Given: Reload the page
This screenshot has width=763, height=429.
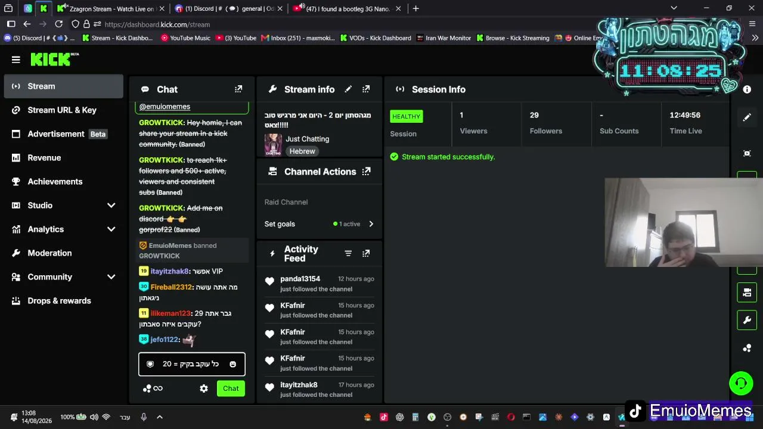Looking at the screenshot, I should [58, 24].
